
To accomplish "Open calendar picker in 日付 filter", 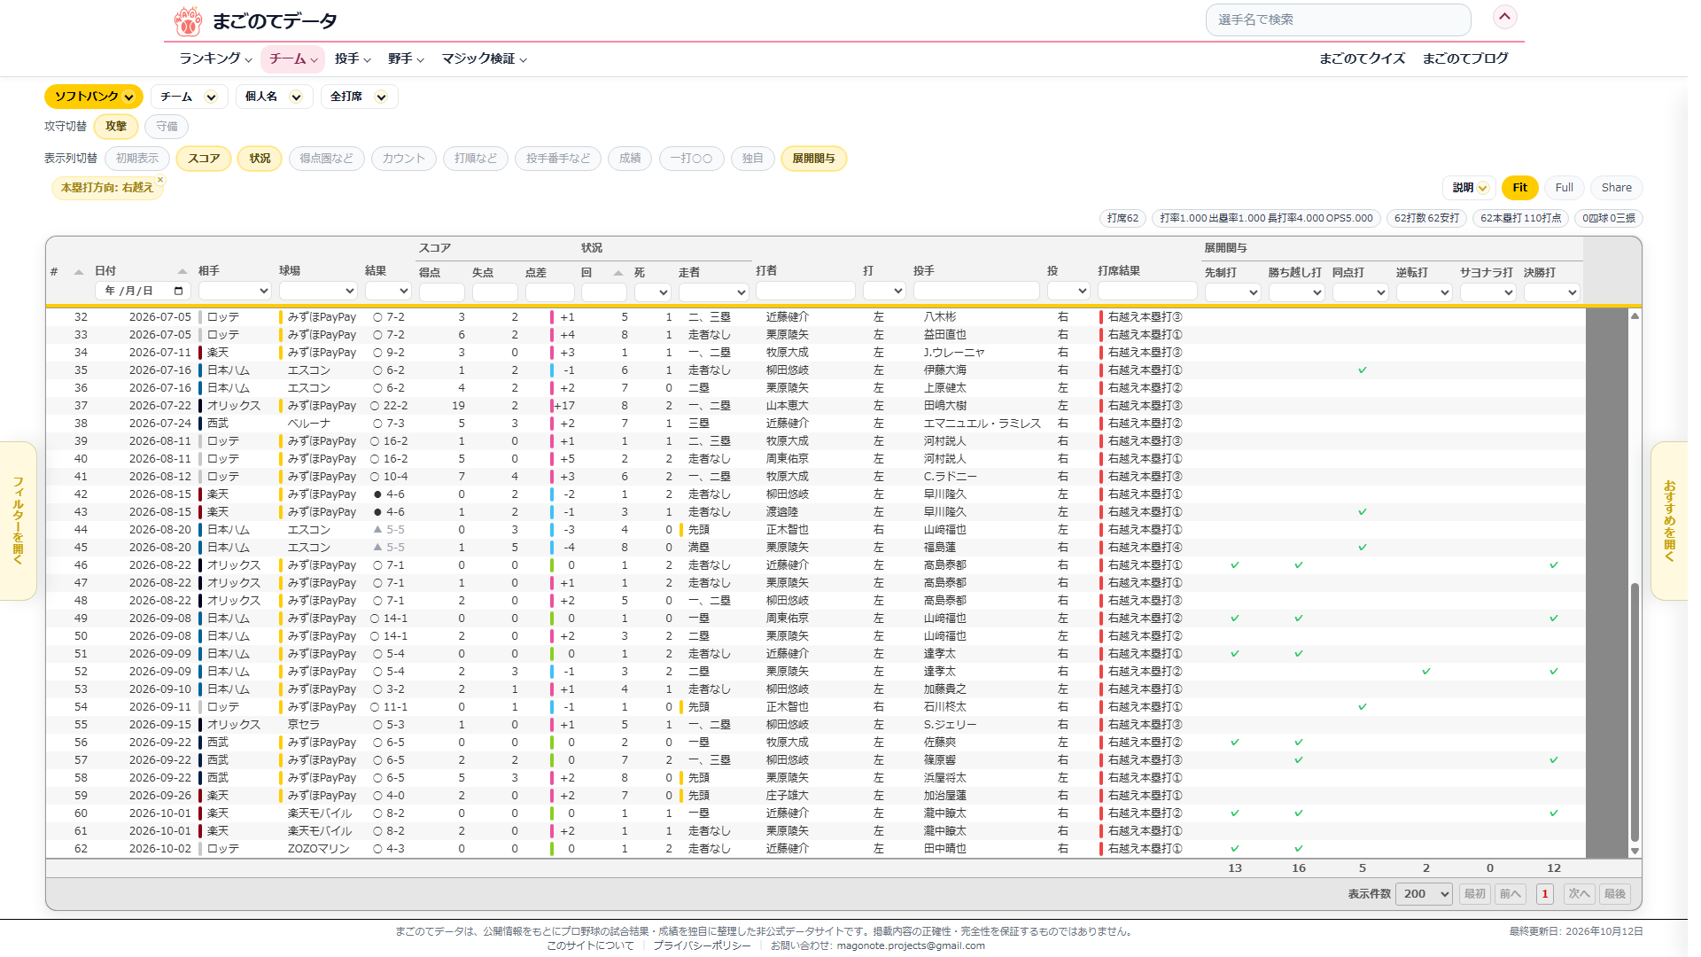I will click(x=178, y=291).
